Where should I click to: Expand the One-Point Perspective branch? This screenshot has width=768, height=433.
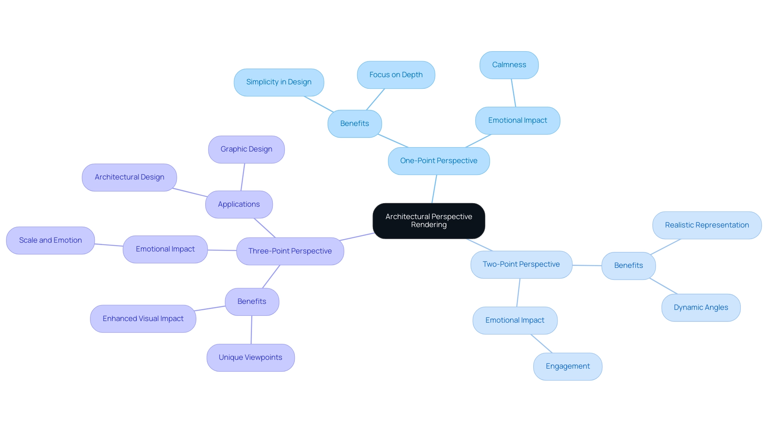[x=438, y=161]
